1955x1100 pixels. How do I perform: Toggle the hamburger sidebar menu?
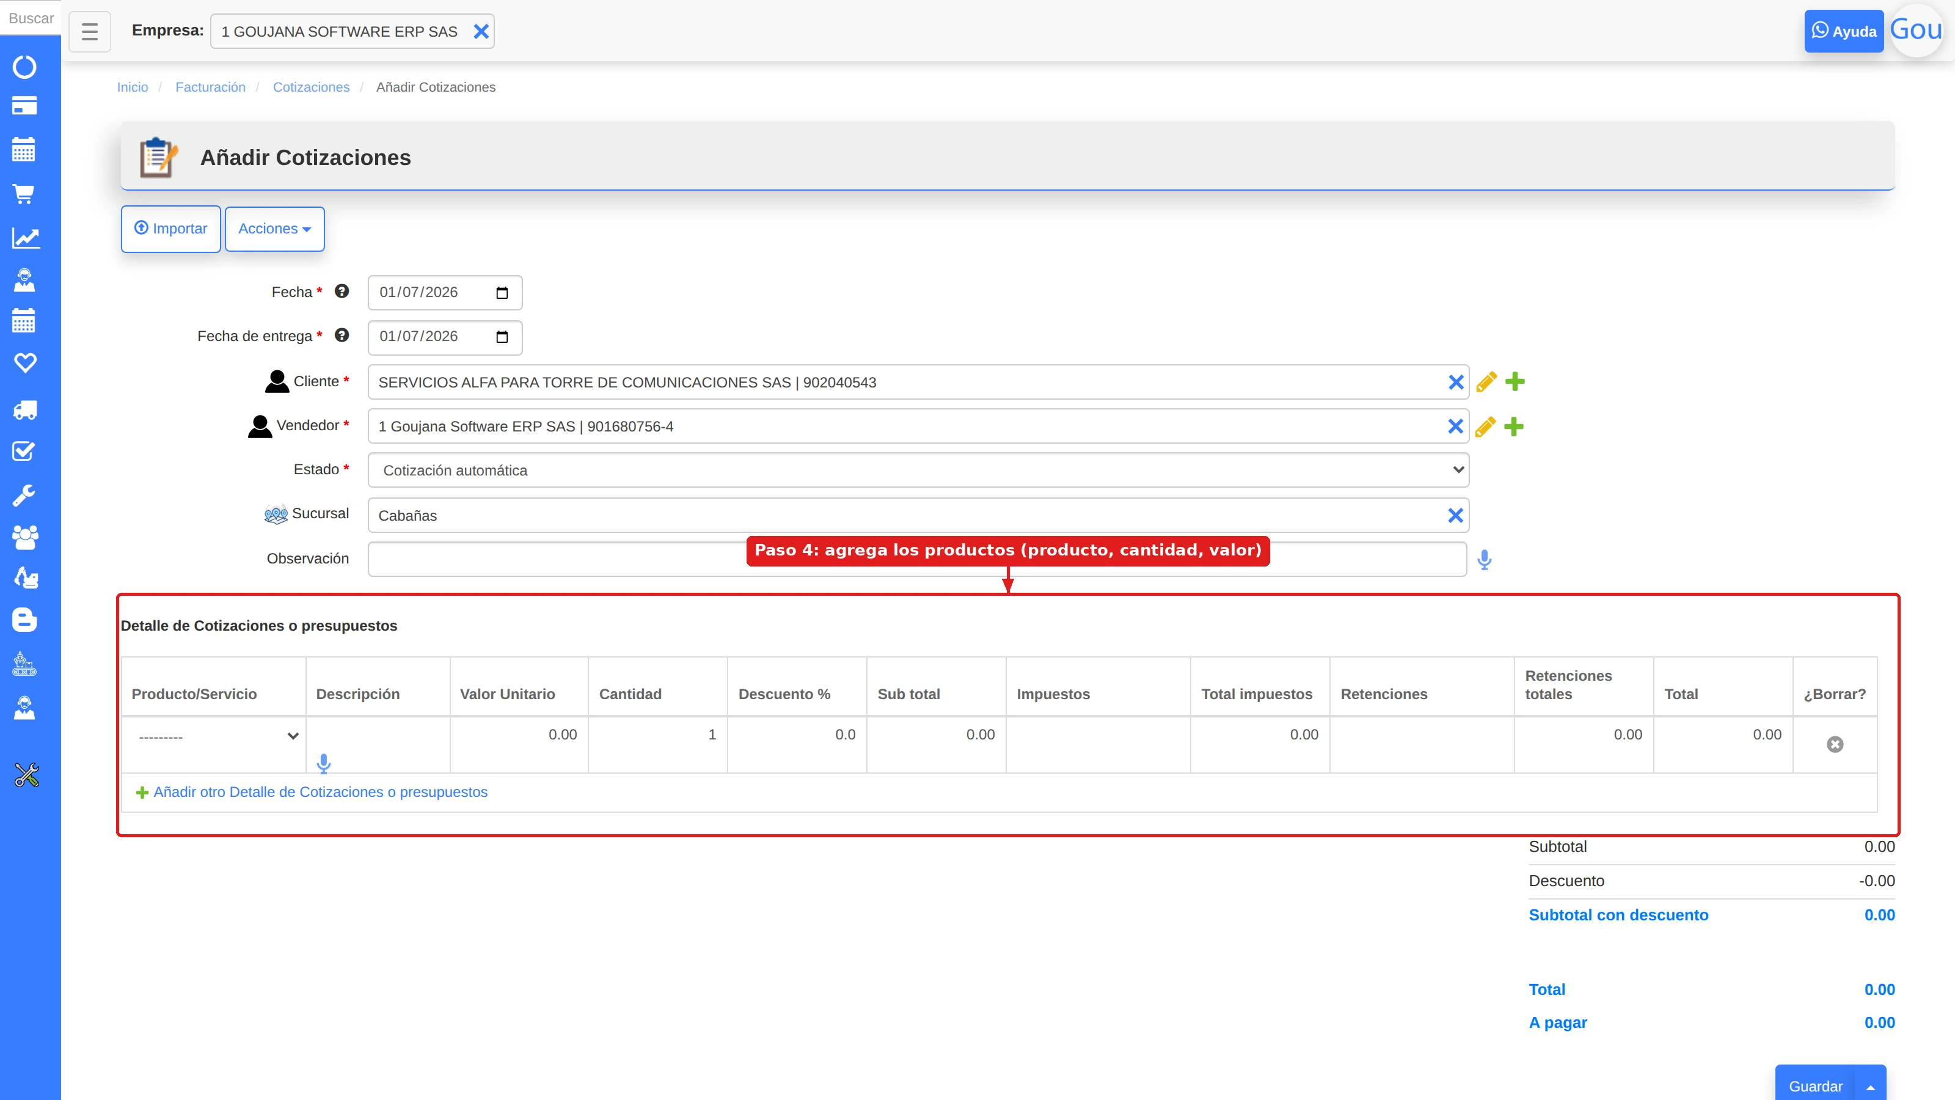point(90,31)
